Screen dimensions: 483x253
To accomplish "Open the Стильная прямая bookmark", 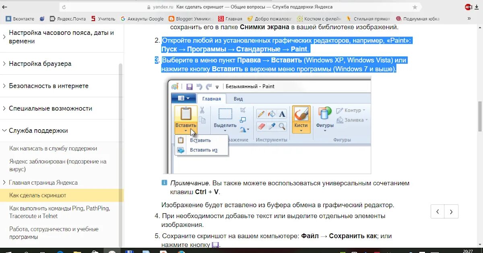I will click(x=368, y=18).
